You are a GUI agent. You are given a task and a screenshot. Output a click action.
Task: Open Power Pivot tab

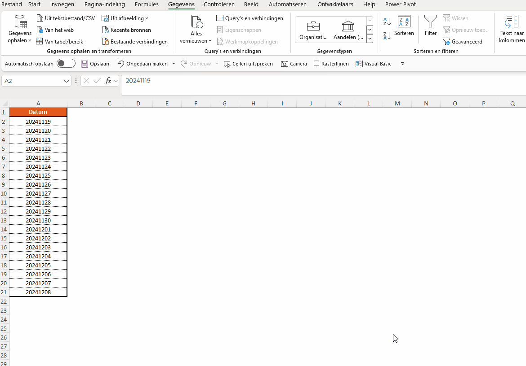tap(400, 4)
